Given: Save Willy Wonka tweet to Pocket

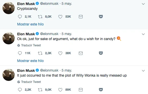Looking at the screenshot, I should tap(101, 90).
